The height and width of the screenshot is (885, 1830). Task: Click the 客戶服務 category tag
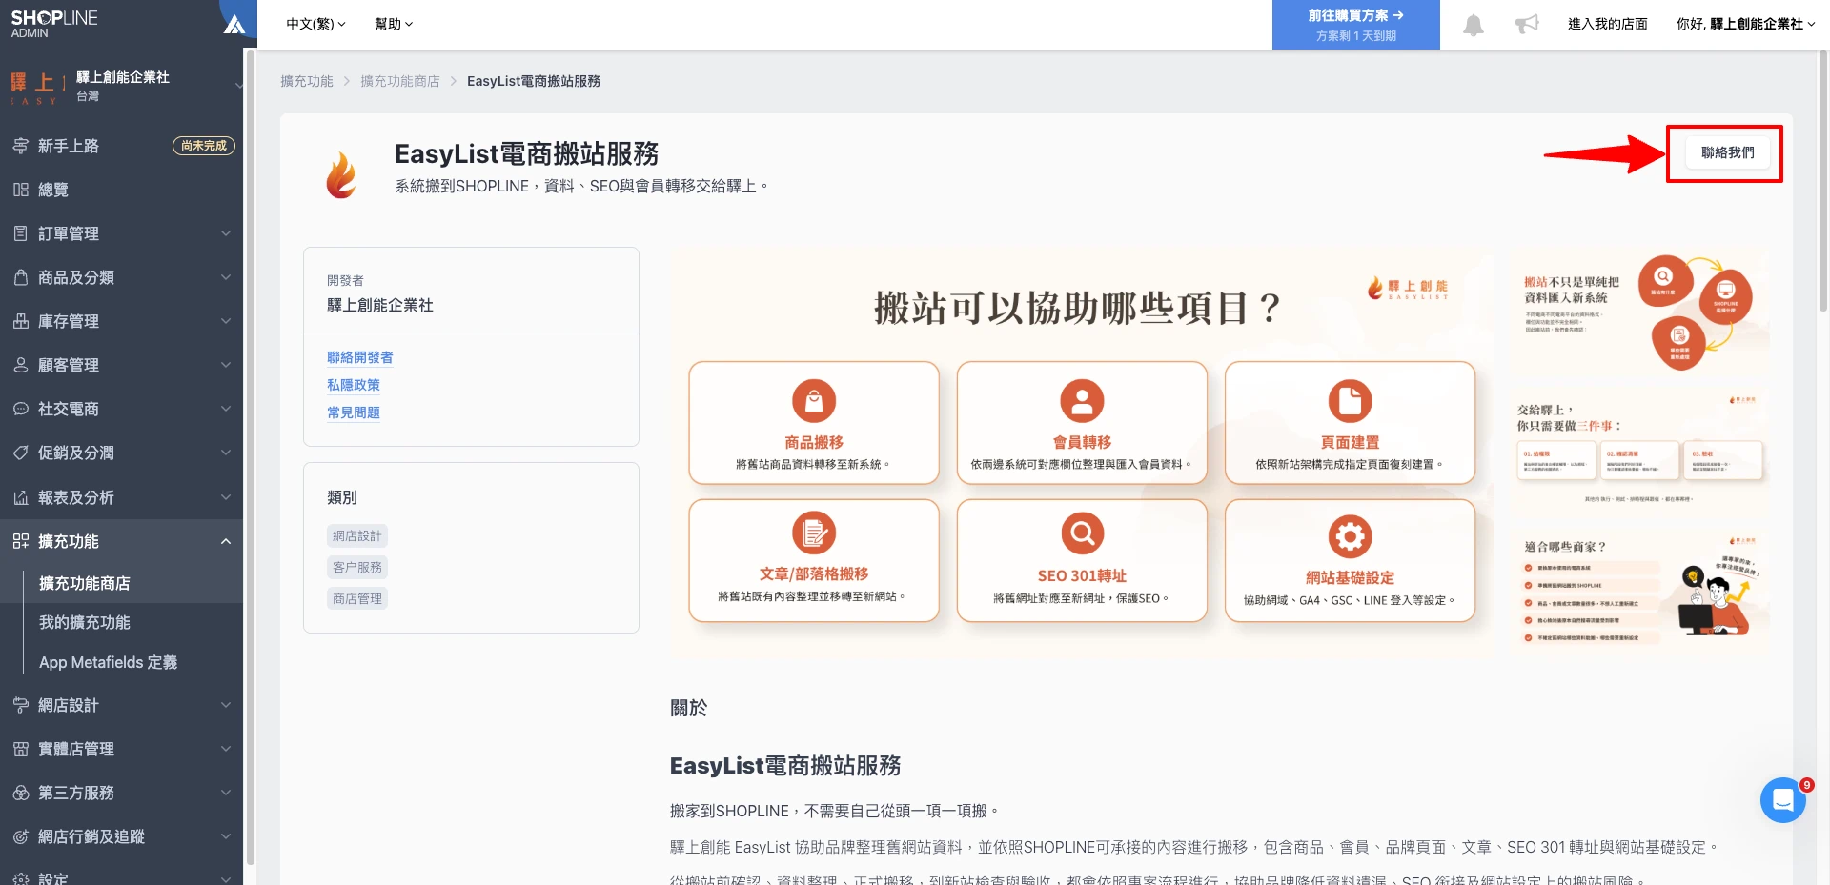tap(357, 567)
